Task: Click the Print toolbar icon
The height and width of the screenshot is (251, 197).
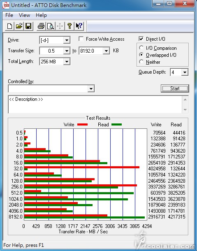Action: (x=41, y=26)
